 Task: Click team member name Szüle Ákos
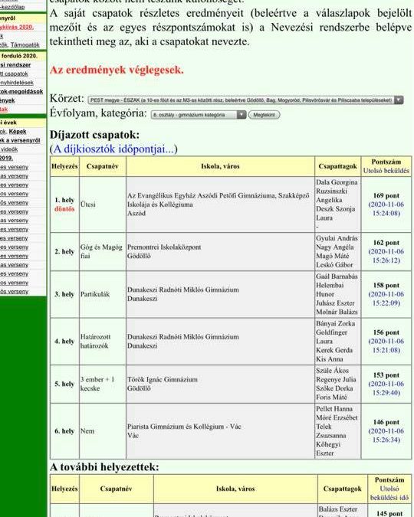(332, 370)
